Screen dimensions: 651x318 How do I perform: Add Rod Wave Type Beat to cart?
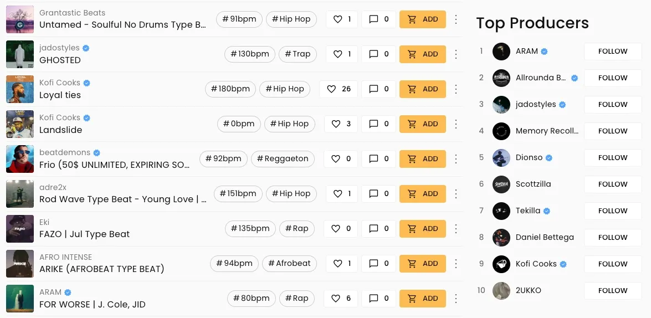423,193
